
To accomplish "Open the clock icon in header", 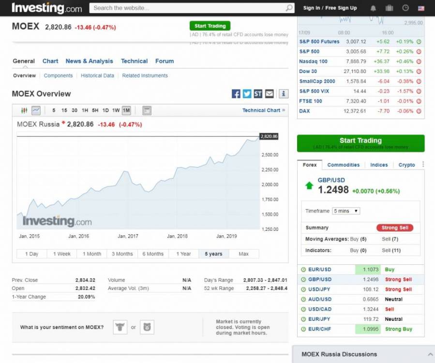I will 405,8.
